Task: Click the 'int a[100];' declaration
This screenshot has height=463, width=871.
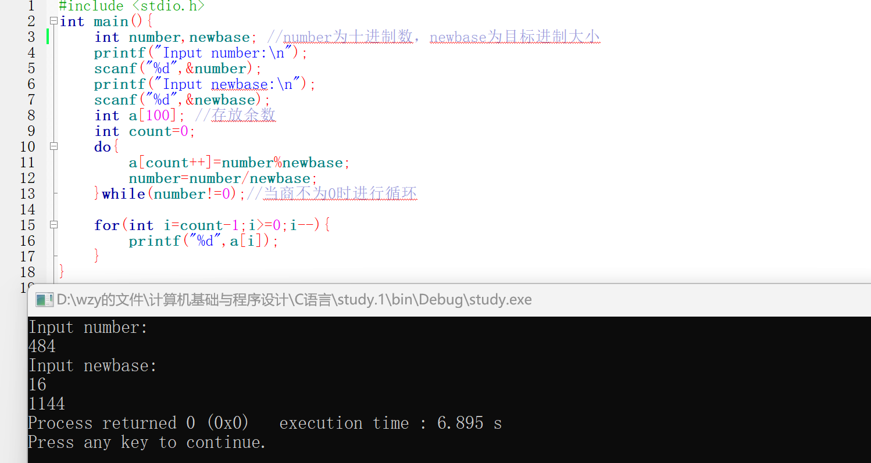Action: click(140, 116)
